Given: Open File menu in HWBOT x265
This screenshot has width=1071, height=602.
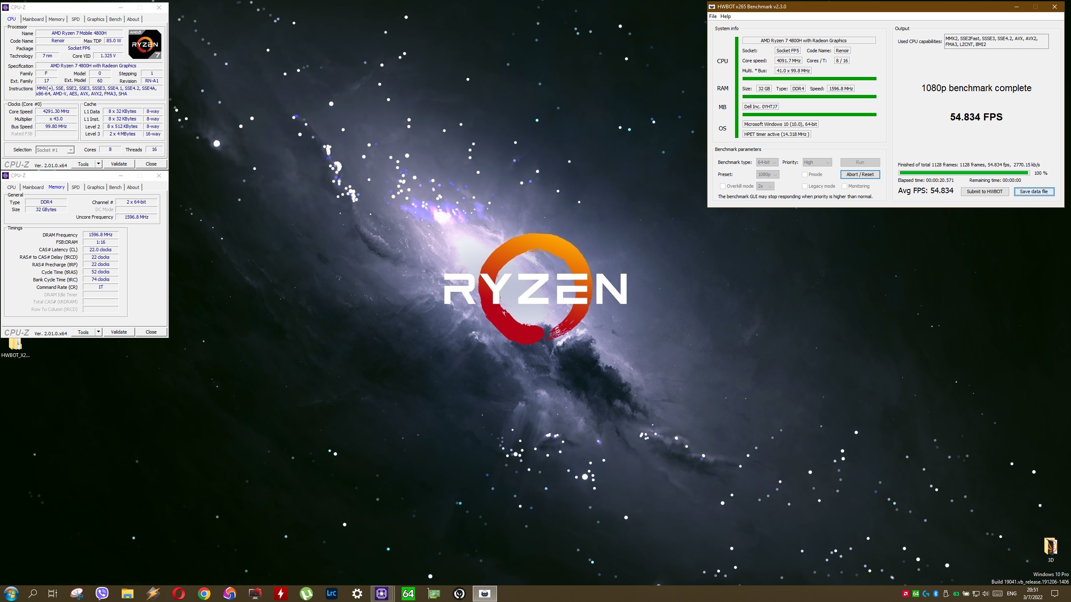Looking at the screenshot, I should point(713,16).
